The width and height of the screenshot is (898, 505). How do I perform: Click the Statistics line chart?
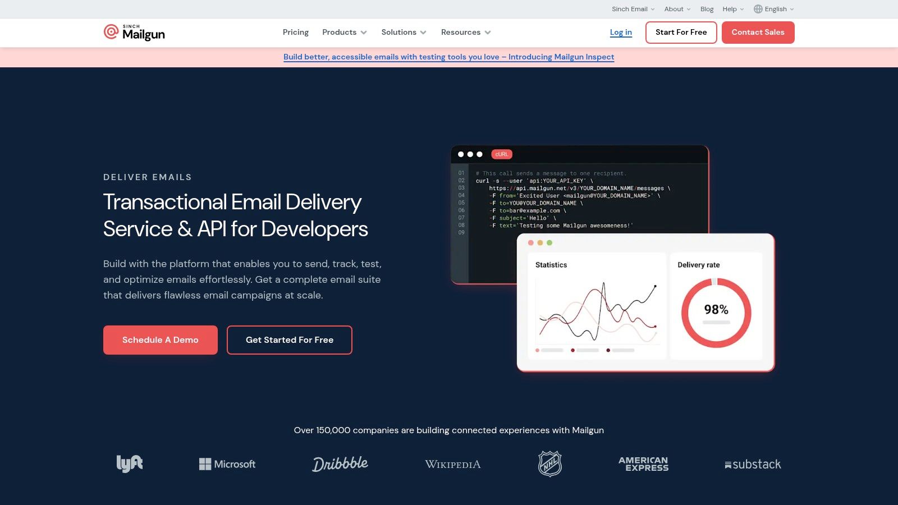coord(597,311)
